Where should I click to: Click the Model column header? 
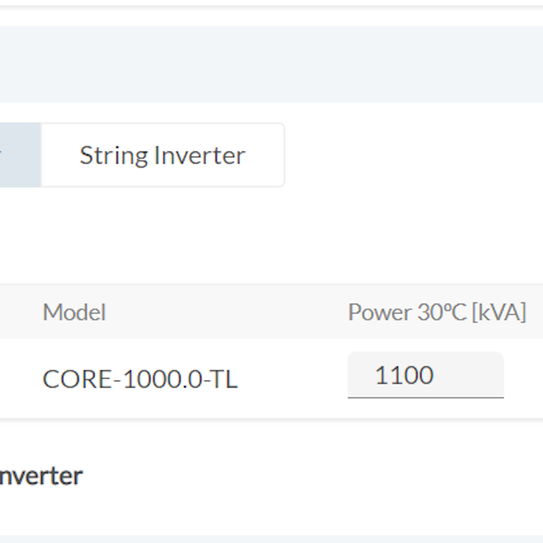pyautogui.click(x=74, y=312)
